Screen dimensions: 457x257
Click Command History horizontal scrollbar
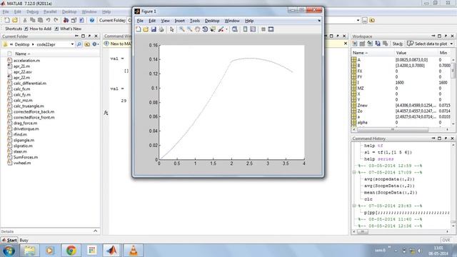[x=363, y=231]
